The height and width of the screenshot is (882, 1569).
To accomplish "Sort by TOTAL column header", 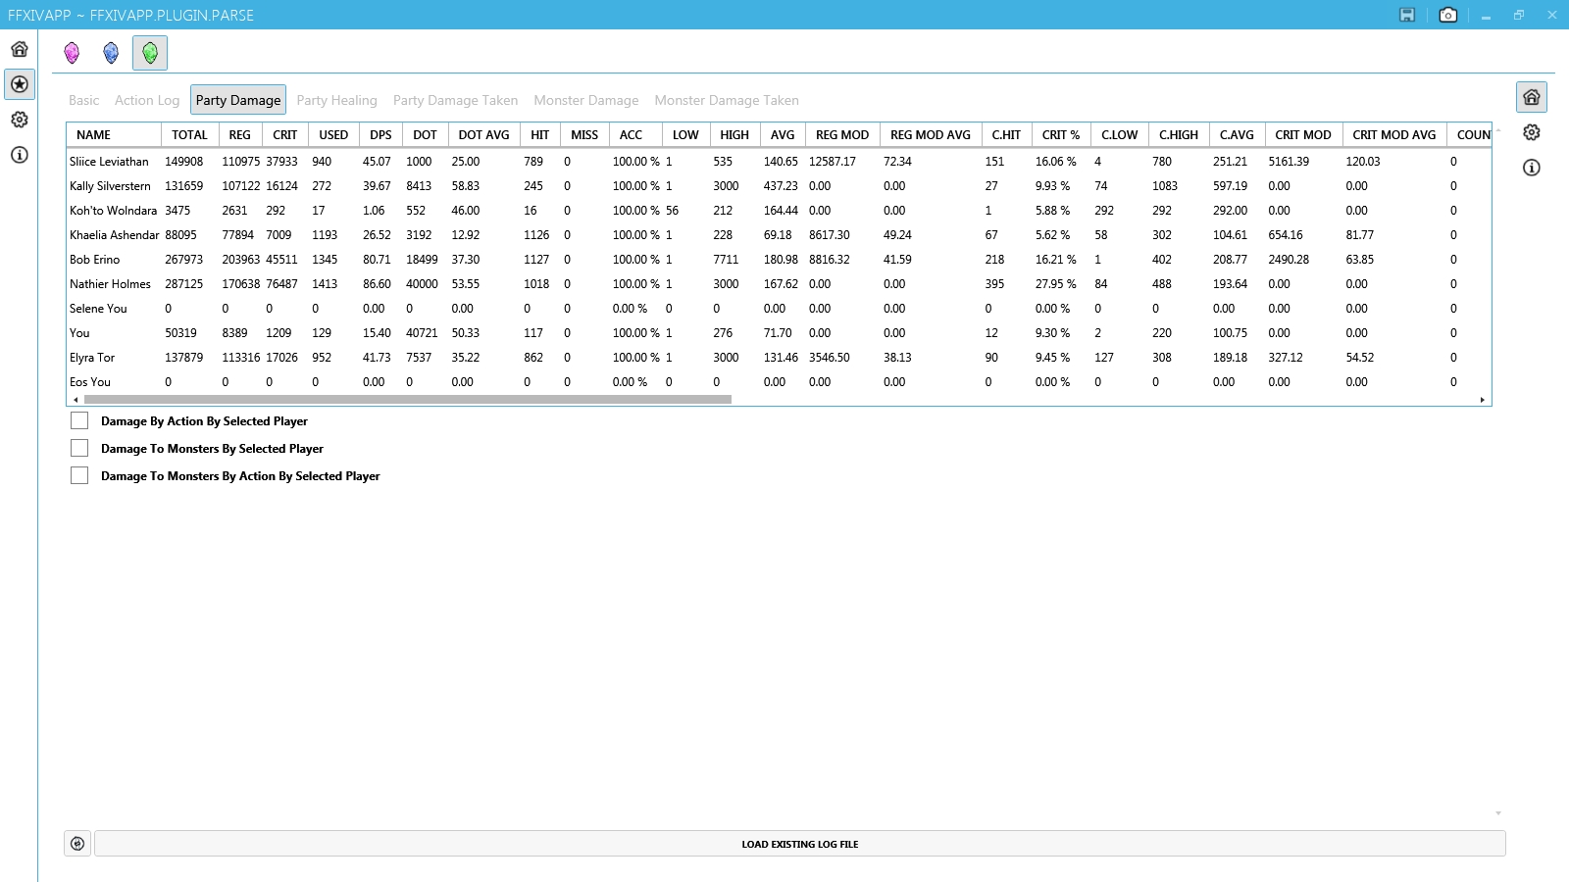I will click(x=189, y=135).
